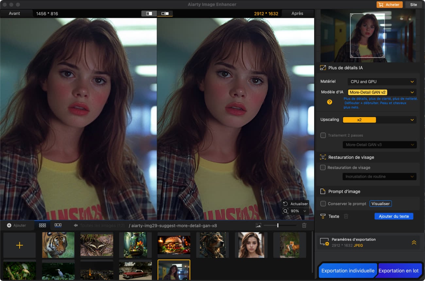
Task: Adjust the thumbnail size slider
Action: coord(278,225)
